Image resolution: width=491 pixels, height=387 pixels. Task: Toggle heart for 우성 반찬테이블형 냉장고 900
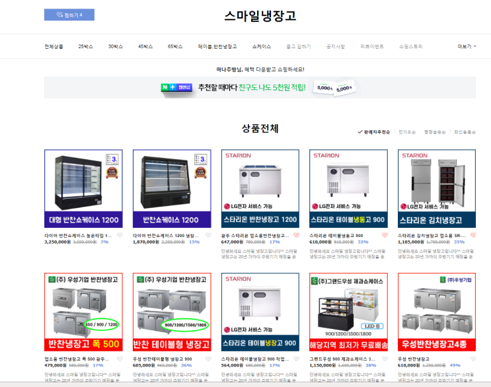tap(208, 359)
